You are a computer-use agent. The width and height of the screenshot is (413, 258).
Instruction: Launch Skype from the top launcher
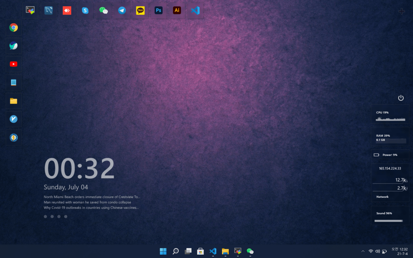coord(85,11)
